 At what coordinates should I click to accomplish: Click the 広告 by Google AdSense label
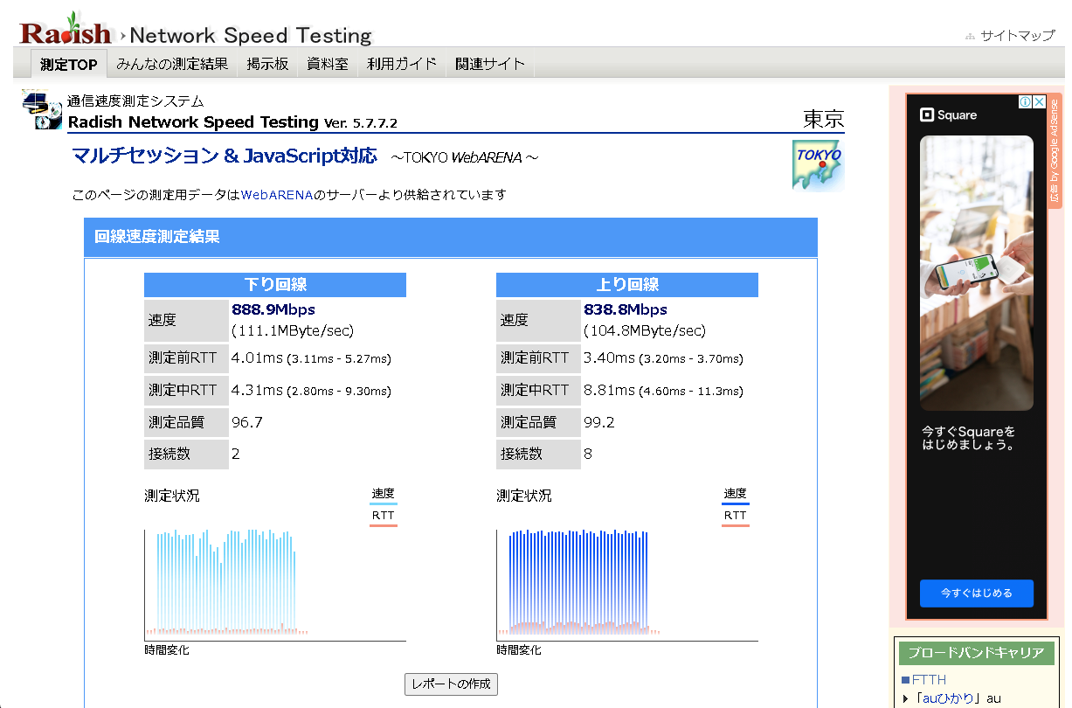click(1055, 150)
